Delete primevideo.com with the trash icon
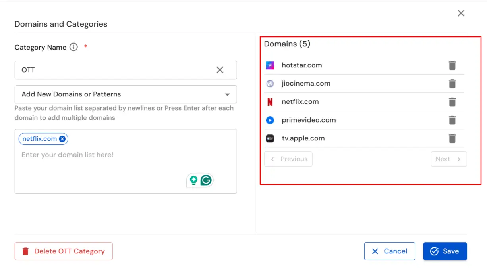Image resolution: width=487 pixels, height=270 pixels. click(x=452, y=120)
